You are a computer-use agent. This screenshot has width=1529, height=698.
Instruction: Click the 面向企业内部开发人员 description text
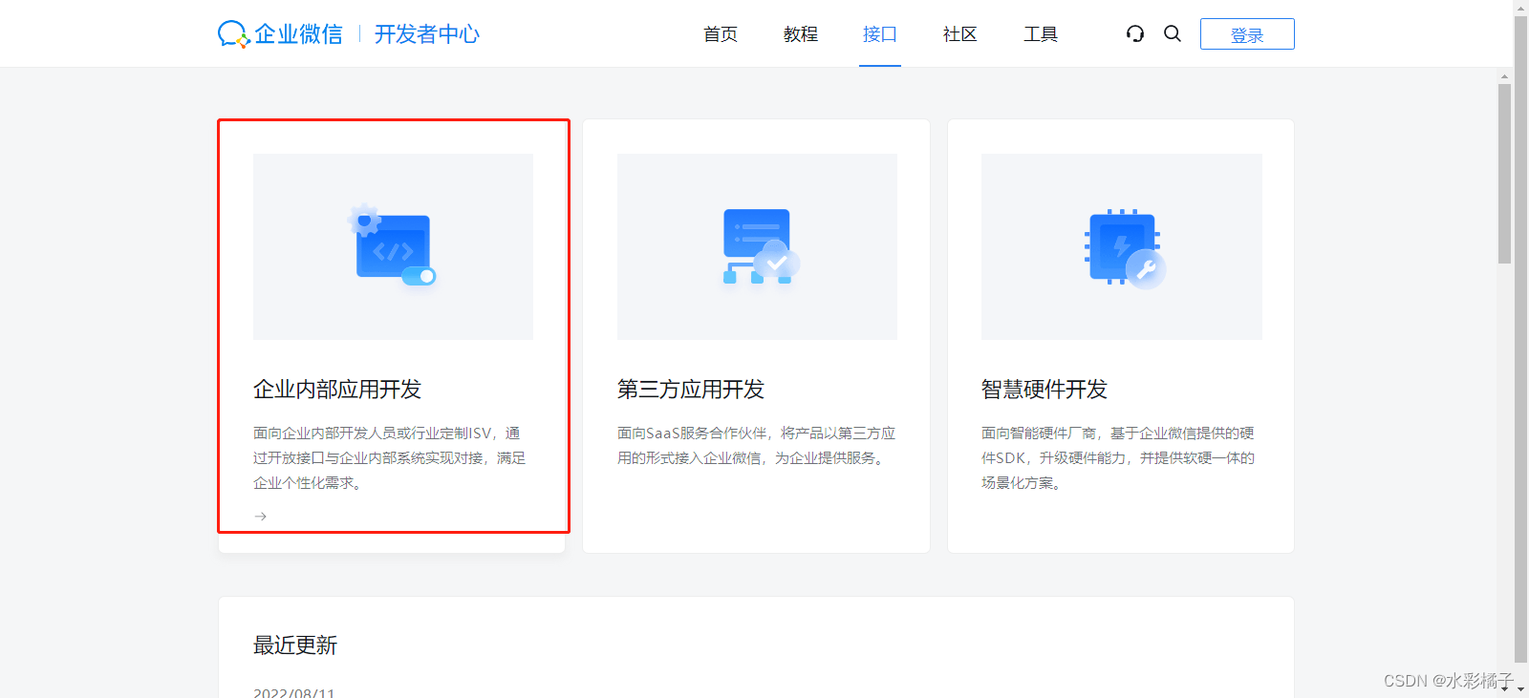[390, 458]
